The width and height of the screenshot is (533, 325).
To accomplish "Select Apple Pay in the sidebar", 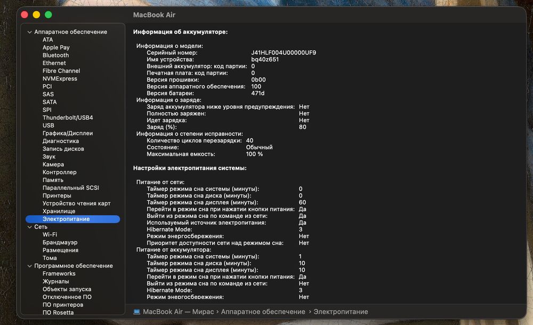I will [x=56, y=47].
